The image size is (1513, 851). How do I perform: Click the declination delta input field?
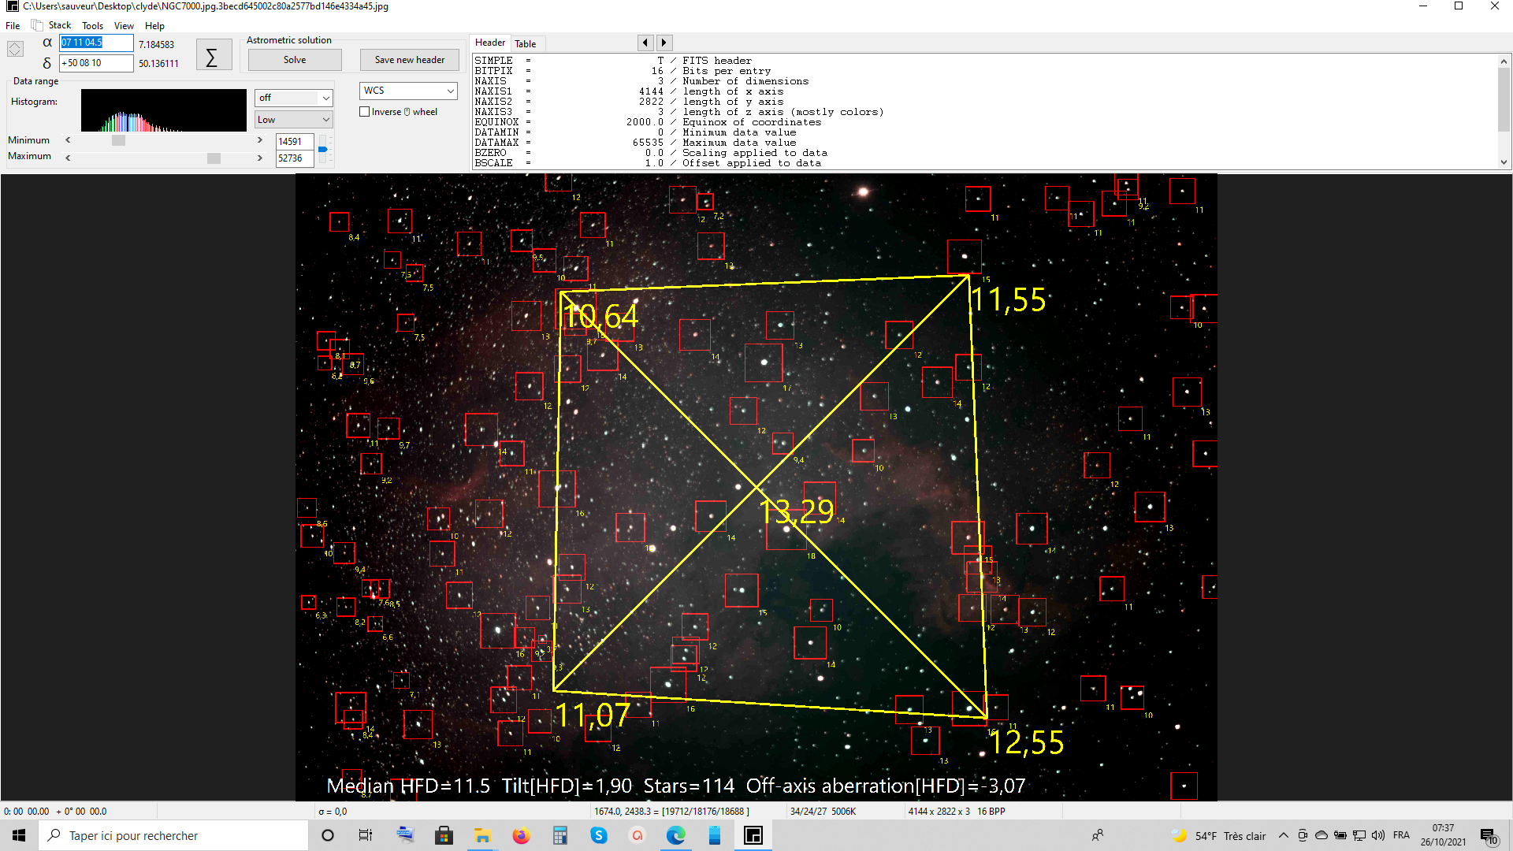(96, 63)
